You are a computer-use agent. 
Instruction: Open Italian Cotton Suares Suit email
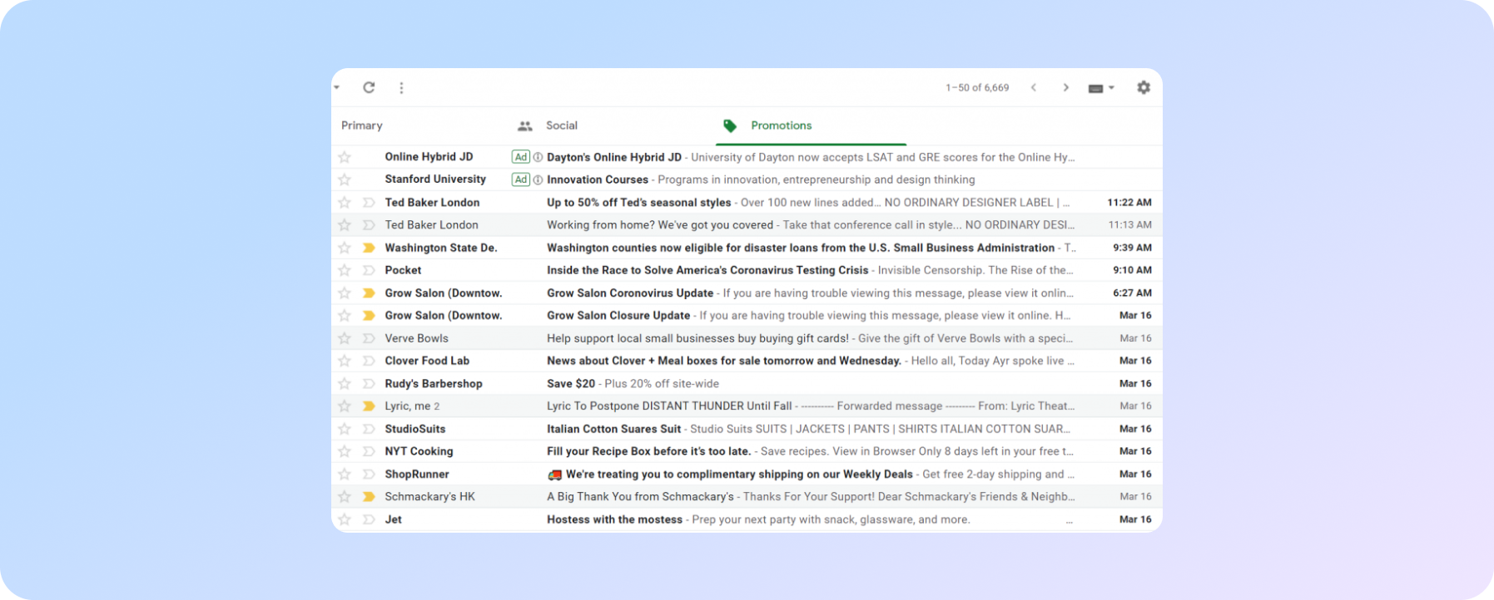[x=747, y=429]
